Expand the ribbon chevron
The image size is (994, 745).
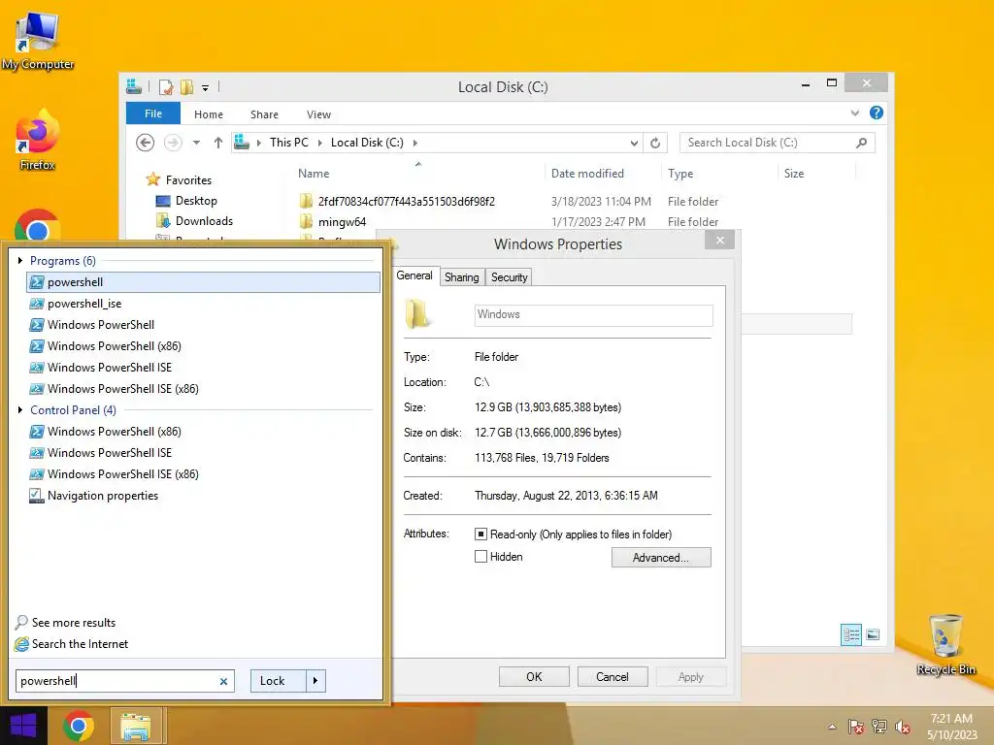[854, 113]
